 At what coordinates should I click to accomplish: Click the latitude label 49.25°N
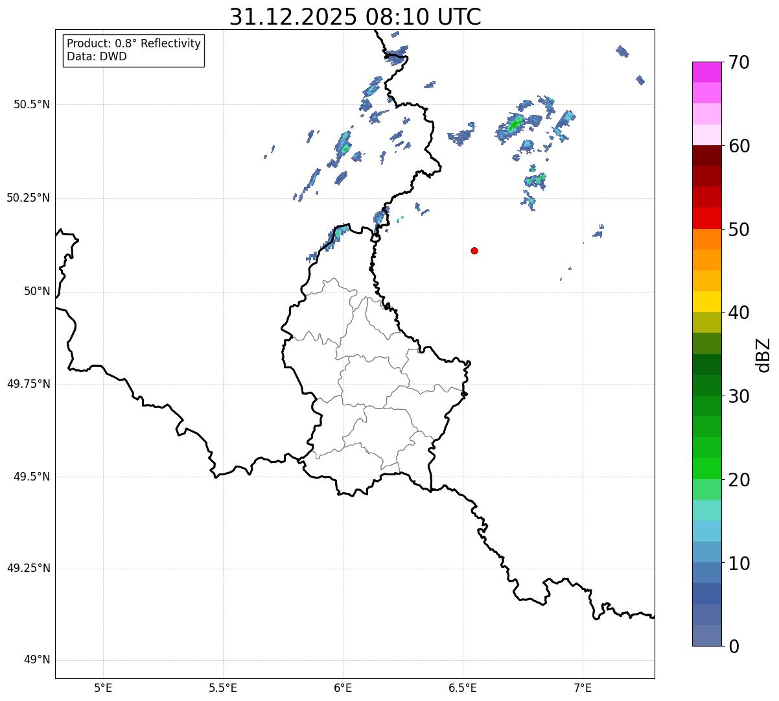tap(28, 569)
